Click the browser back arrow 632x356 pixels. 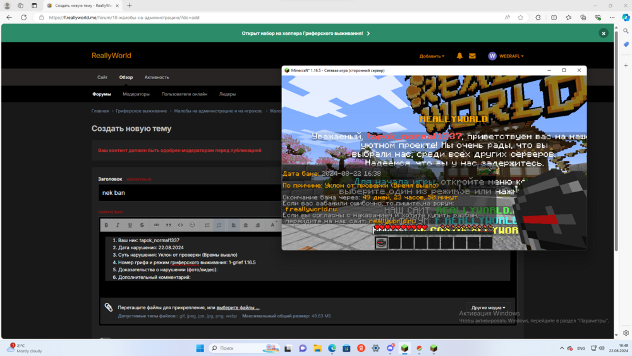coord(9,17)
